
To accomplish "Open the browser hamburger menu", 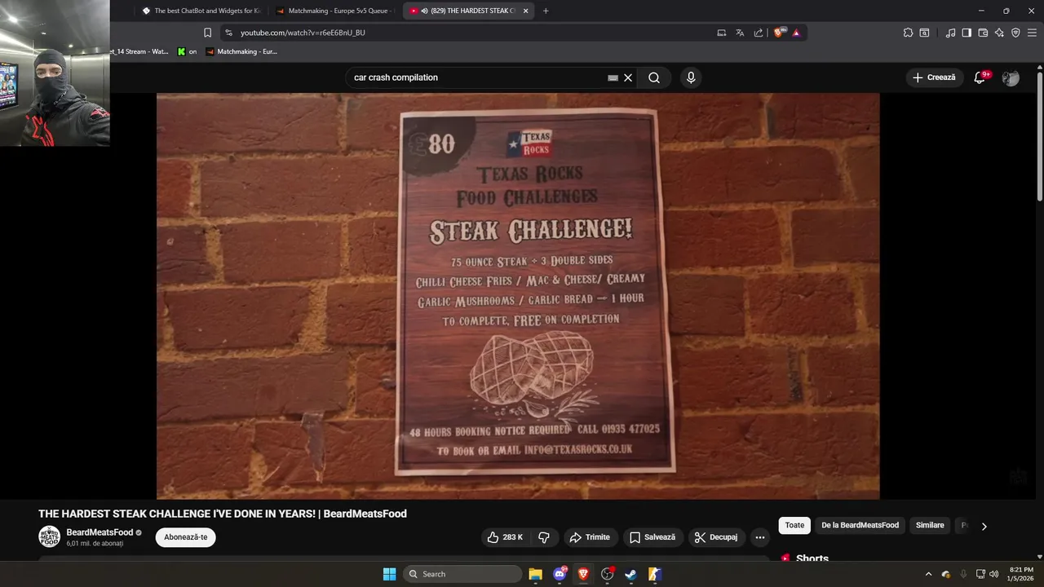I will [x=1032, y=33].
